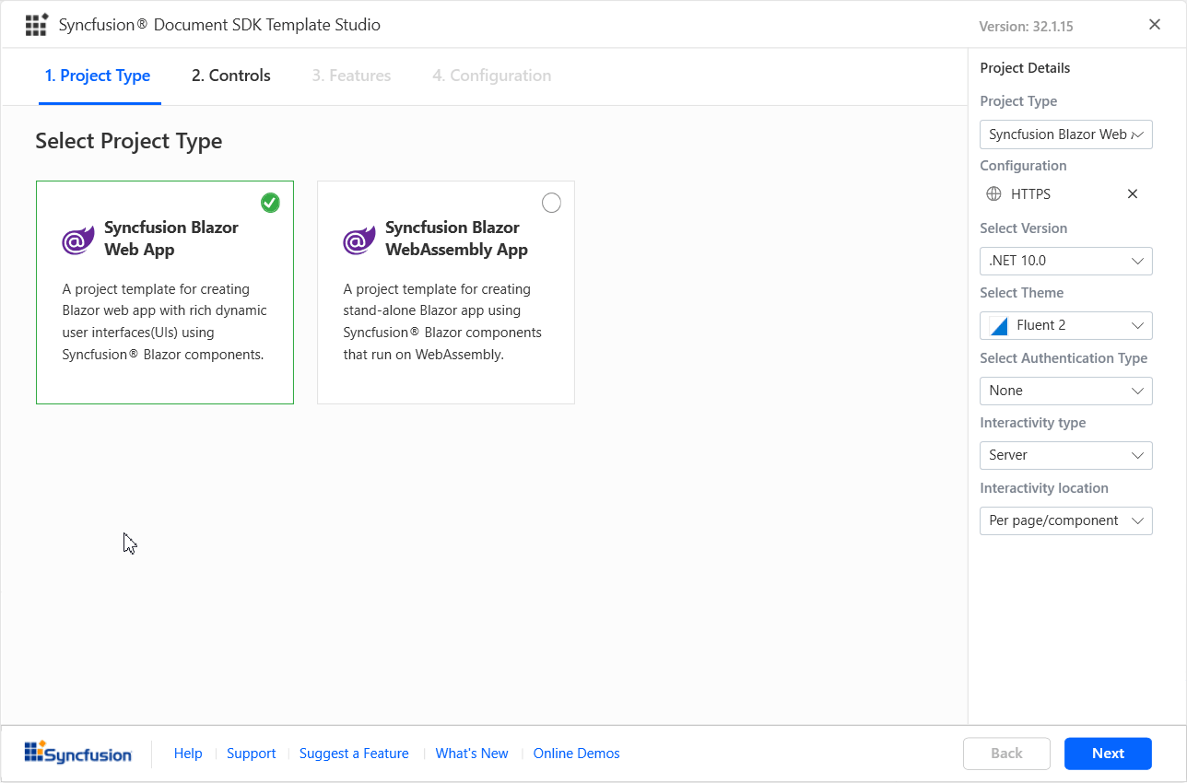Remove the HTTPS configuration using the X icon

tap(1133, 193)
